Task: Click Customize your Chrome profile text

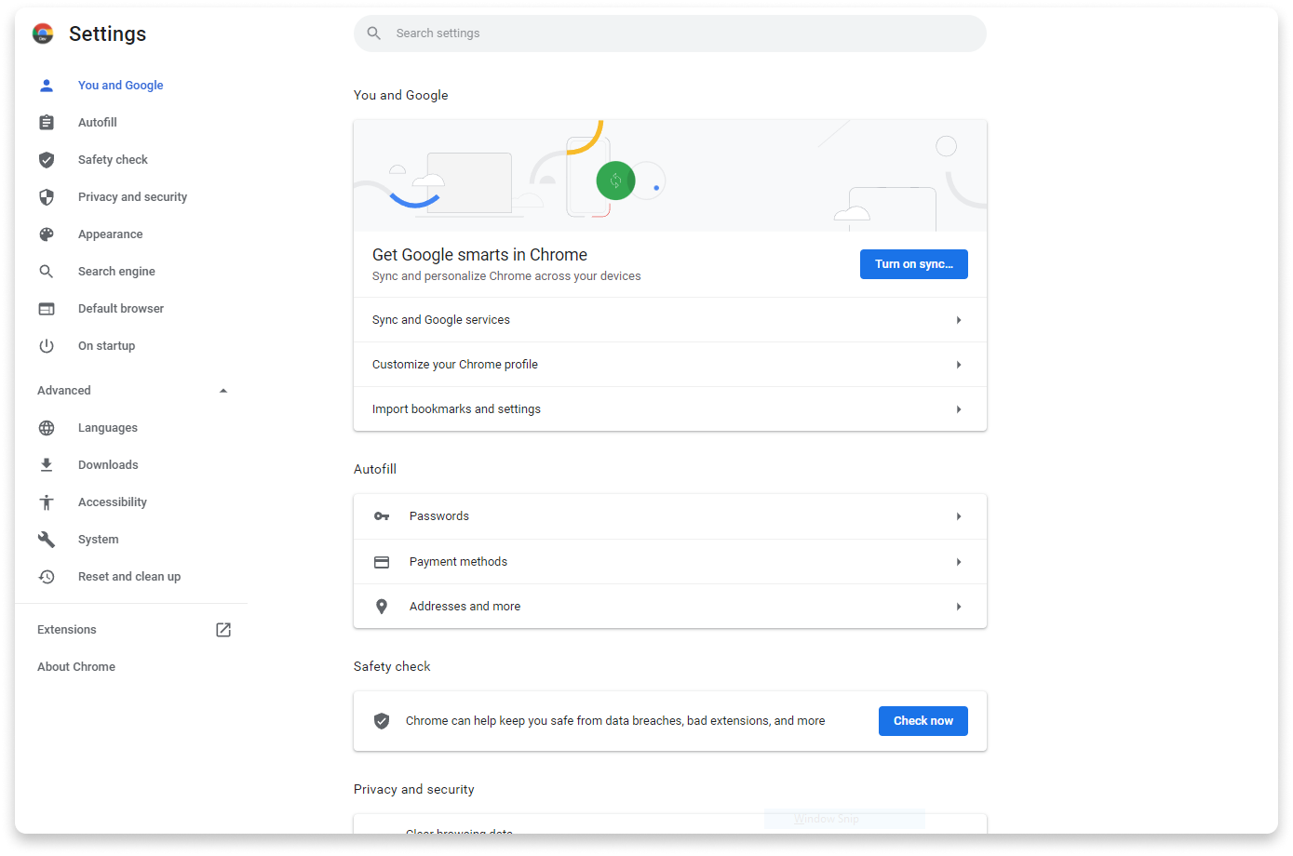Action: [x=455, y=365]
